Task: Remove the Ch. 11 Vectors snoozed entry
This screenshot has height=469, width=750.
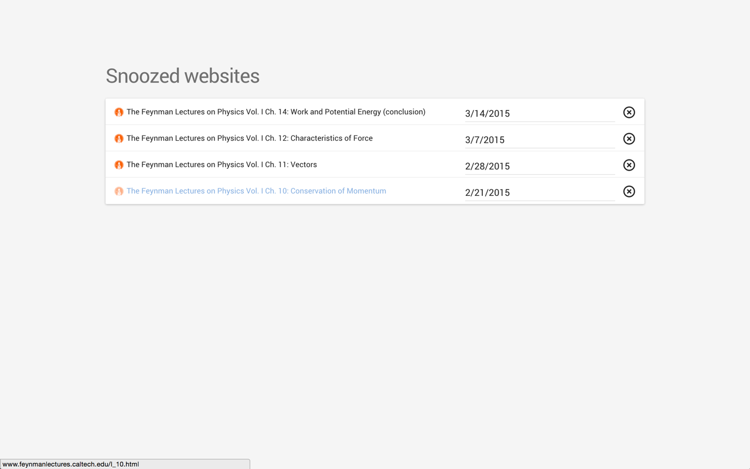Action: pos(629,165)
